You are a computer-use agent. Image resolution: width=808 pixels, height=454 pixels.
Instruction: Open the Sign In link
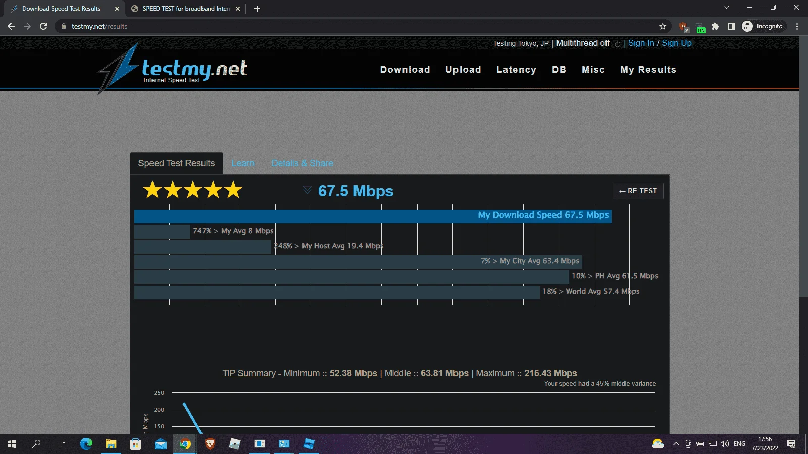pyautogui.click(x=641, y=43)
